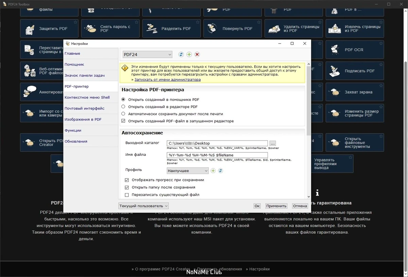Click the Захват экрана tile icon

[x=335, y=92]
